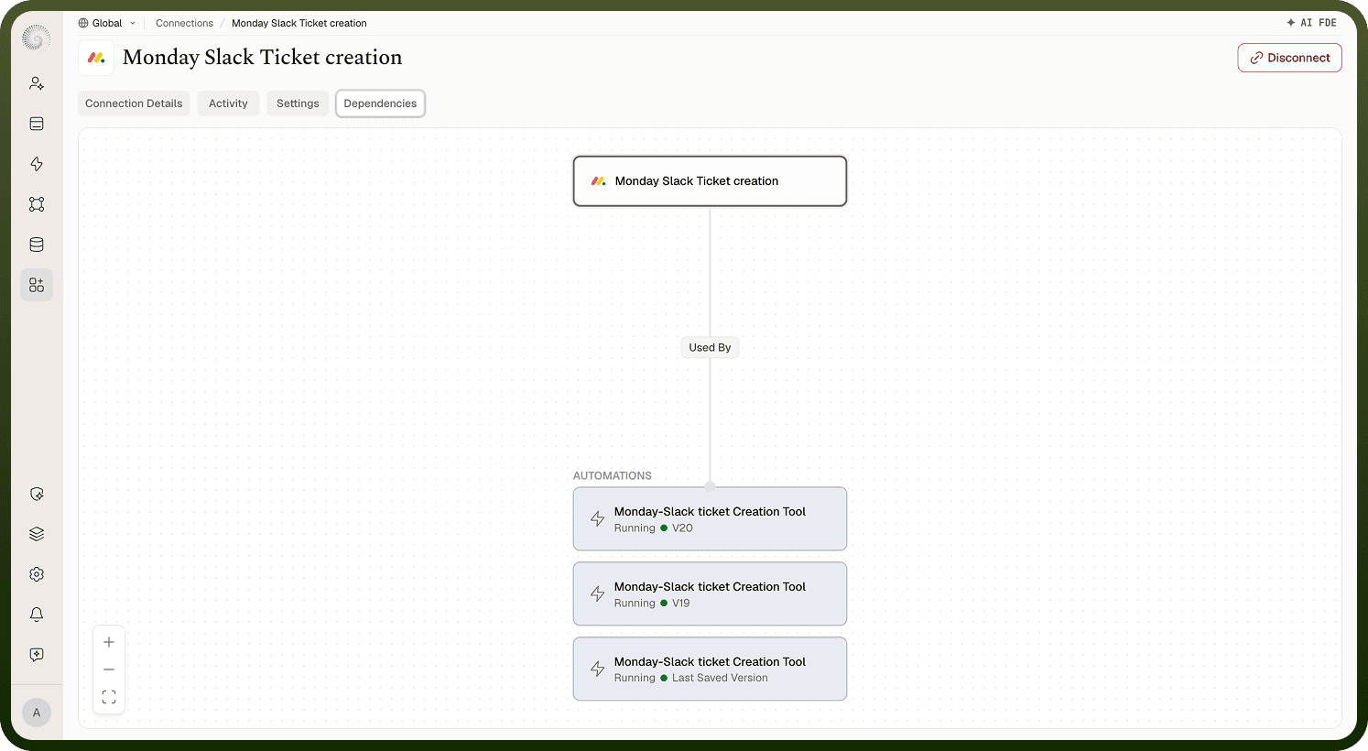Open the shield icon in sidebar

(x=37, y=494)
